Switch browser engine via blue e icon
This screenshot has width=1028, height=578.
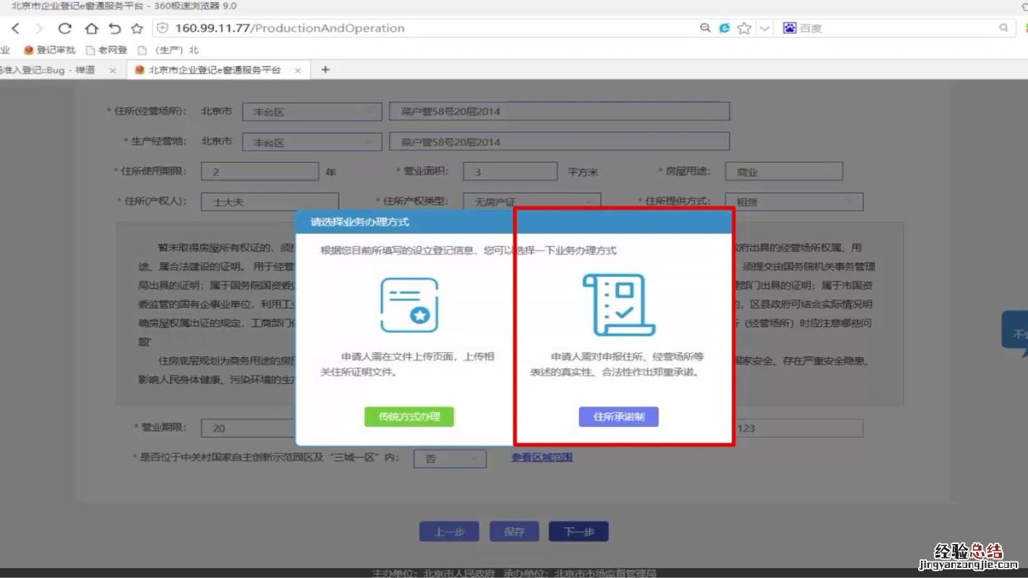(x=724, y=28)
